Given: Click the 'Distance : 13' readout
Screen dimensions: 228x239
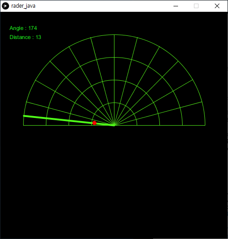Looking at the screenshot, I should click(25, 37).
